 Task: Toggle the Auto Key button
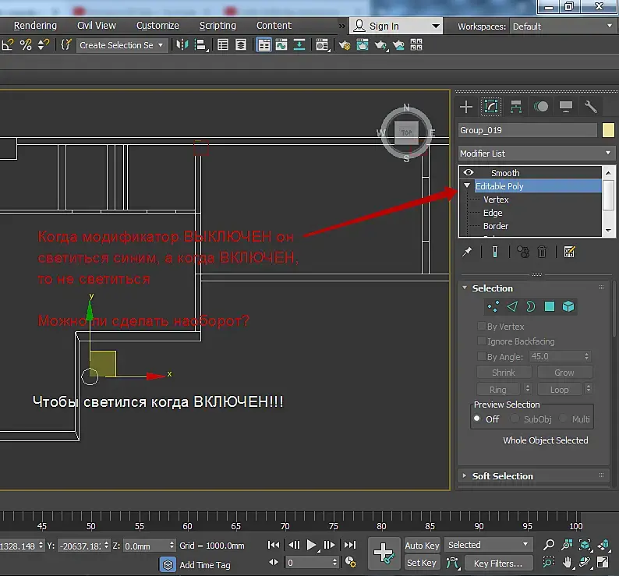pos(422,545)
